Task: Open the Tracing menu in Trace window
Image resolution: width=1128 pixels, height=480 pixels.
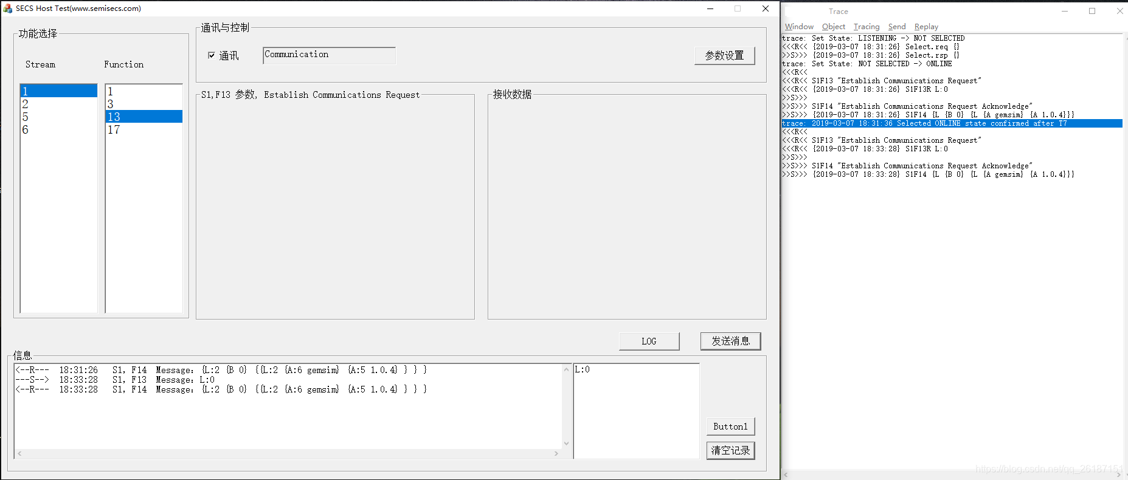Action: click(x=867, y=27)
